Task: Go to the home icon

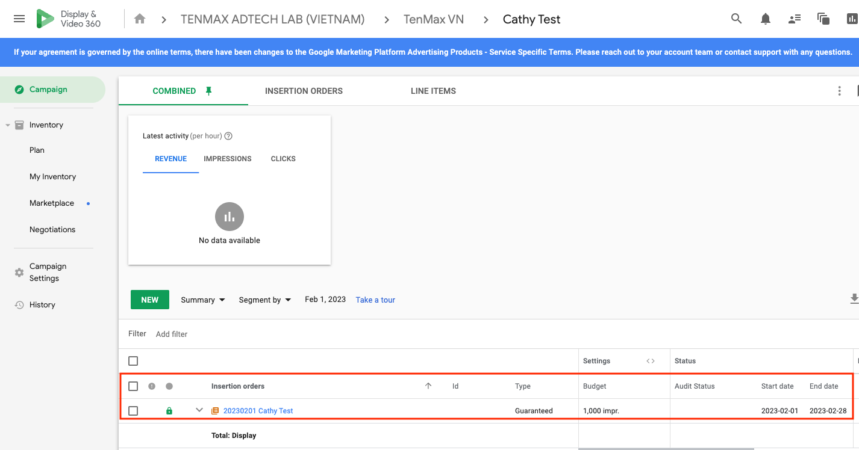Action: click(140, 19)
